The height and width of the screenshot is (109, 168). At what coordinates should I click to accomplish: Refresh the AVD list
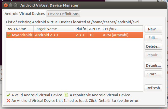(153, 88)
